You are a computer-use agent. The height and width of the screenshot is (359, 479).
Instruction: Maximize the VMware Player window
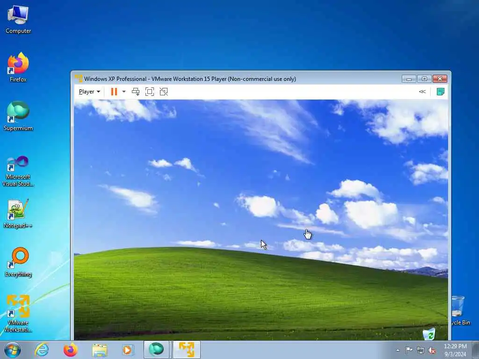[x=424, y=79]
